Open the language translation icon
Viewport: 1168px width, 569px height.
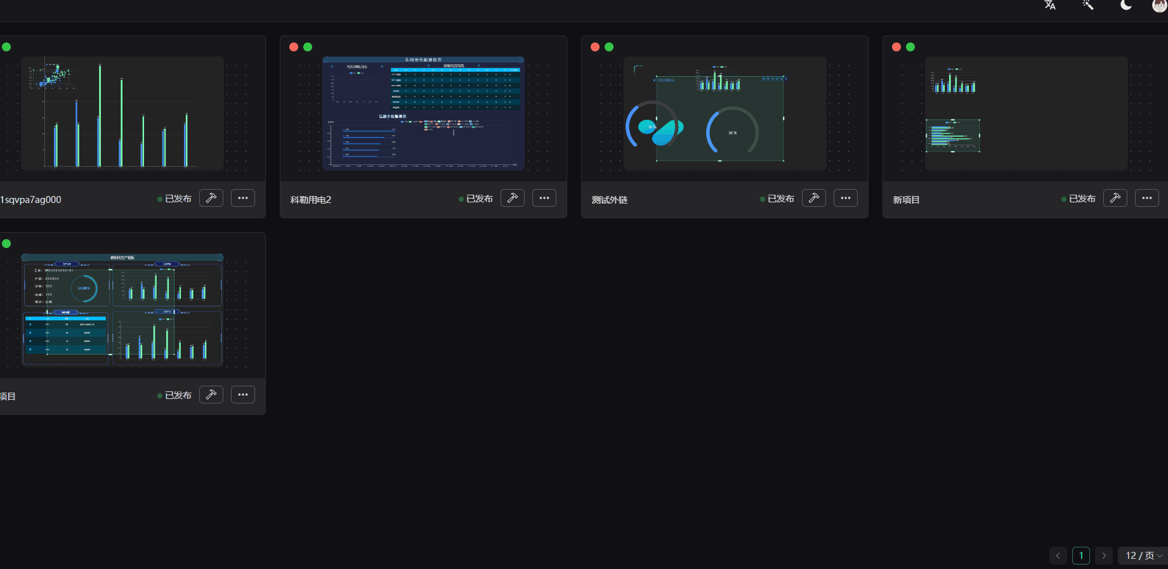point(1050,5)
